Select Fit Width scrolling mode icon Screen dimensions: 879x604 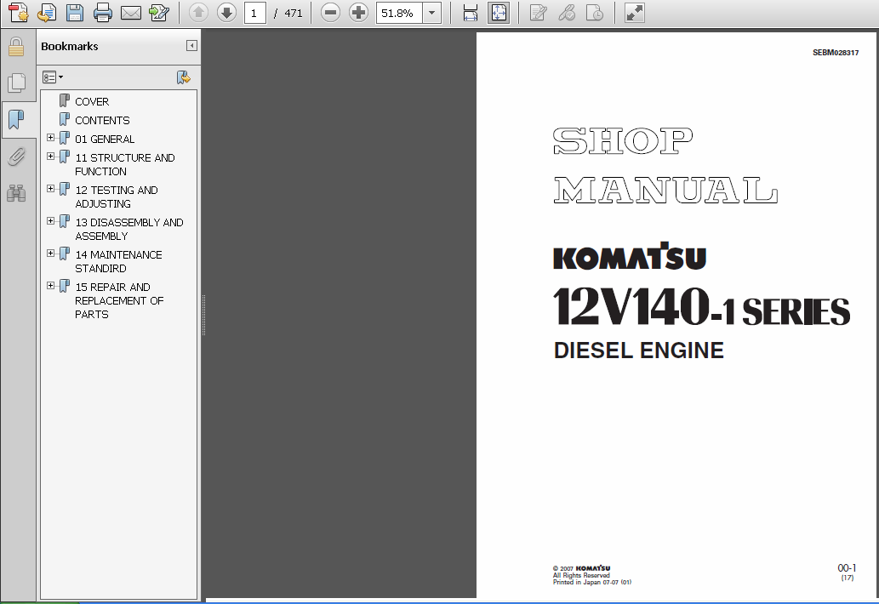pyautogui.click(x=471, y=13)
